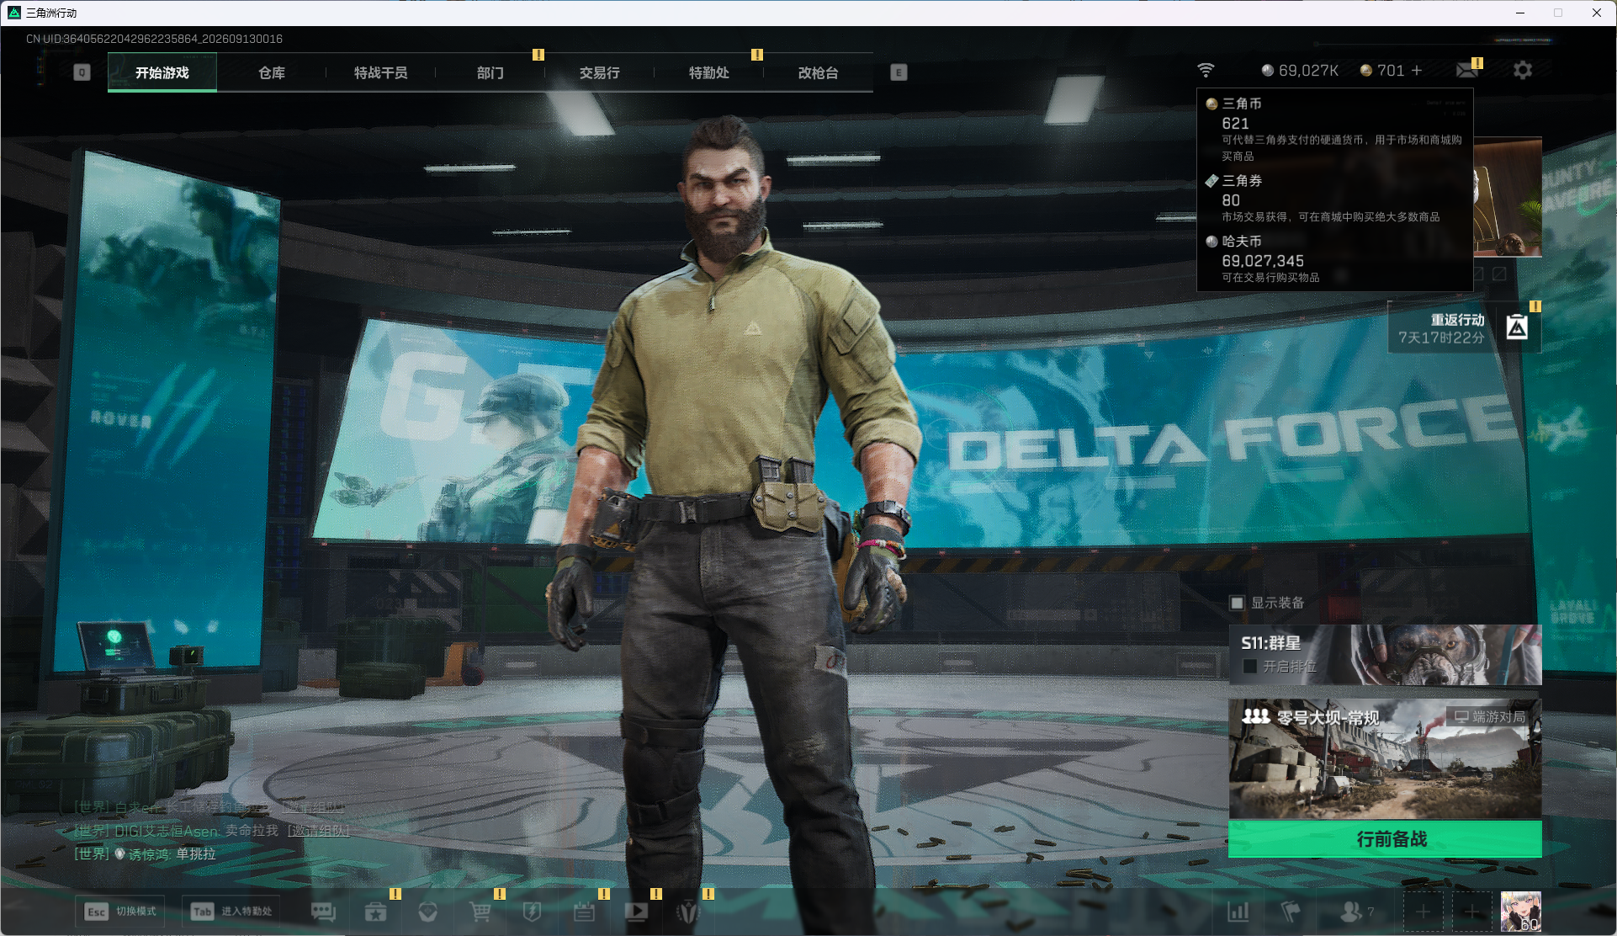Click the 邀请组队 link in DIGI艾志恒Asen message
Screen dimensions: 1617x936
319,831
